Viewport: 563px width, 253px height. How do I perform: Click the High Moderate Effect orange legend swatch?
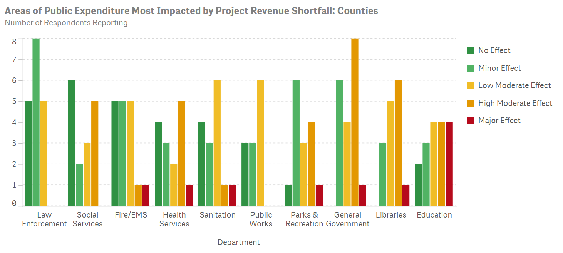471,103
